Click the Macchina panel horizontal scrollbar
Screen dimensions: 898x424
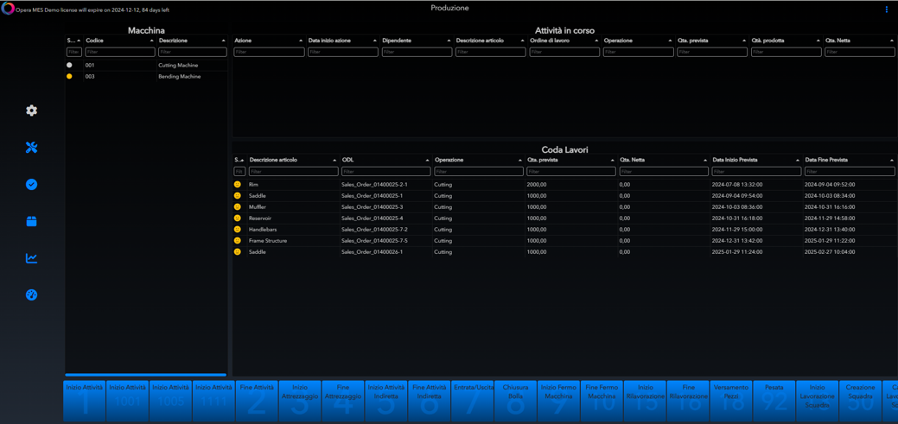[x=145, y=375]
